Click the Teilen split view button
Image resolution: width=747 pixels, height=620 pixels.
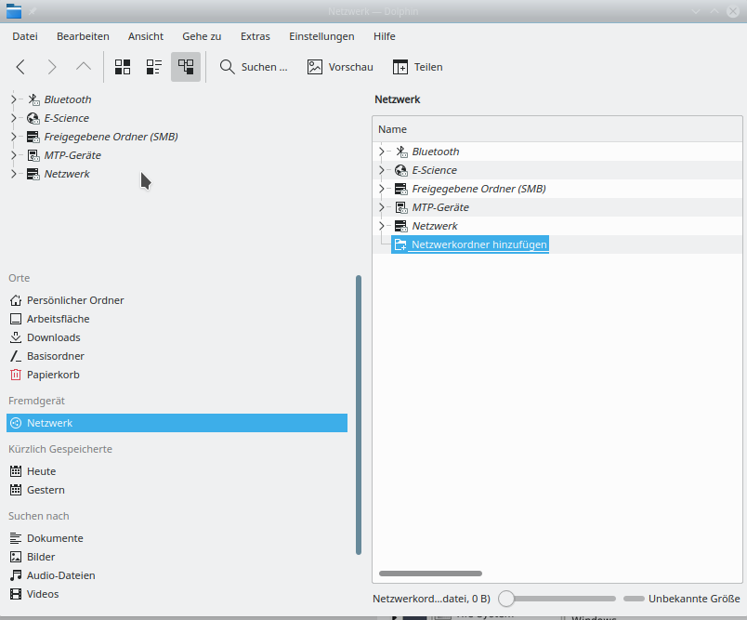coord(417,67)
